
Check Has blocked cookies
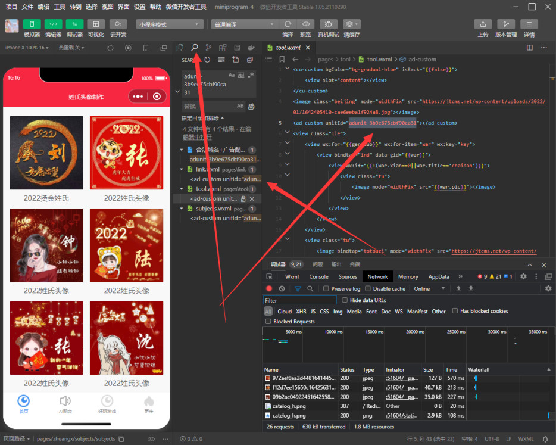click(455, 311)
